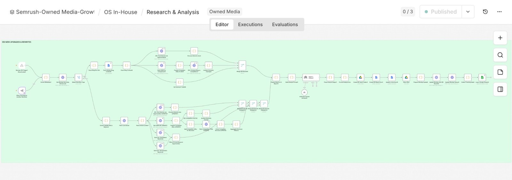Select the Parse Article Content node
512x180 pixels.
click(142, 121)
